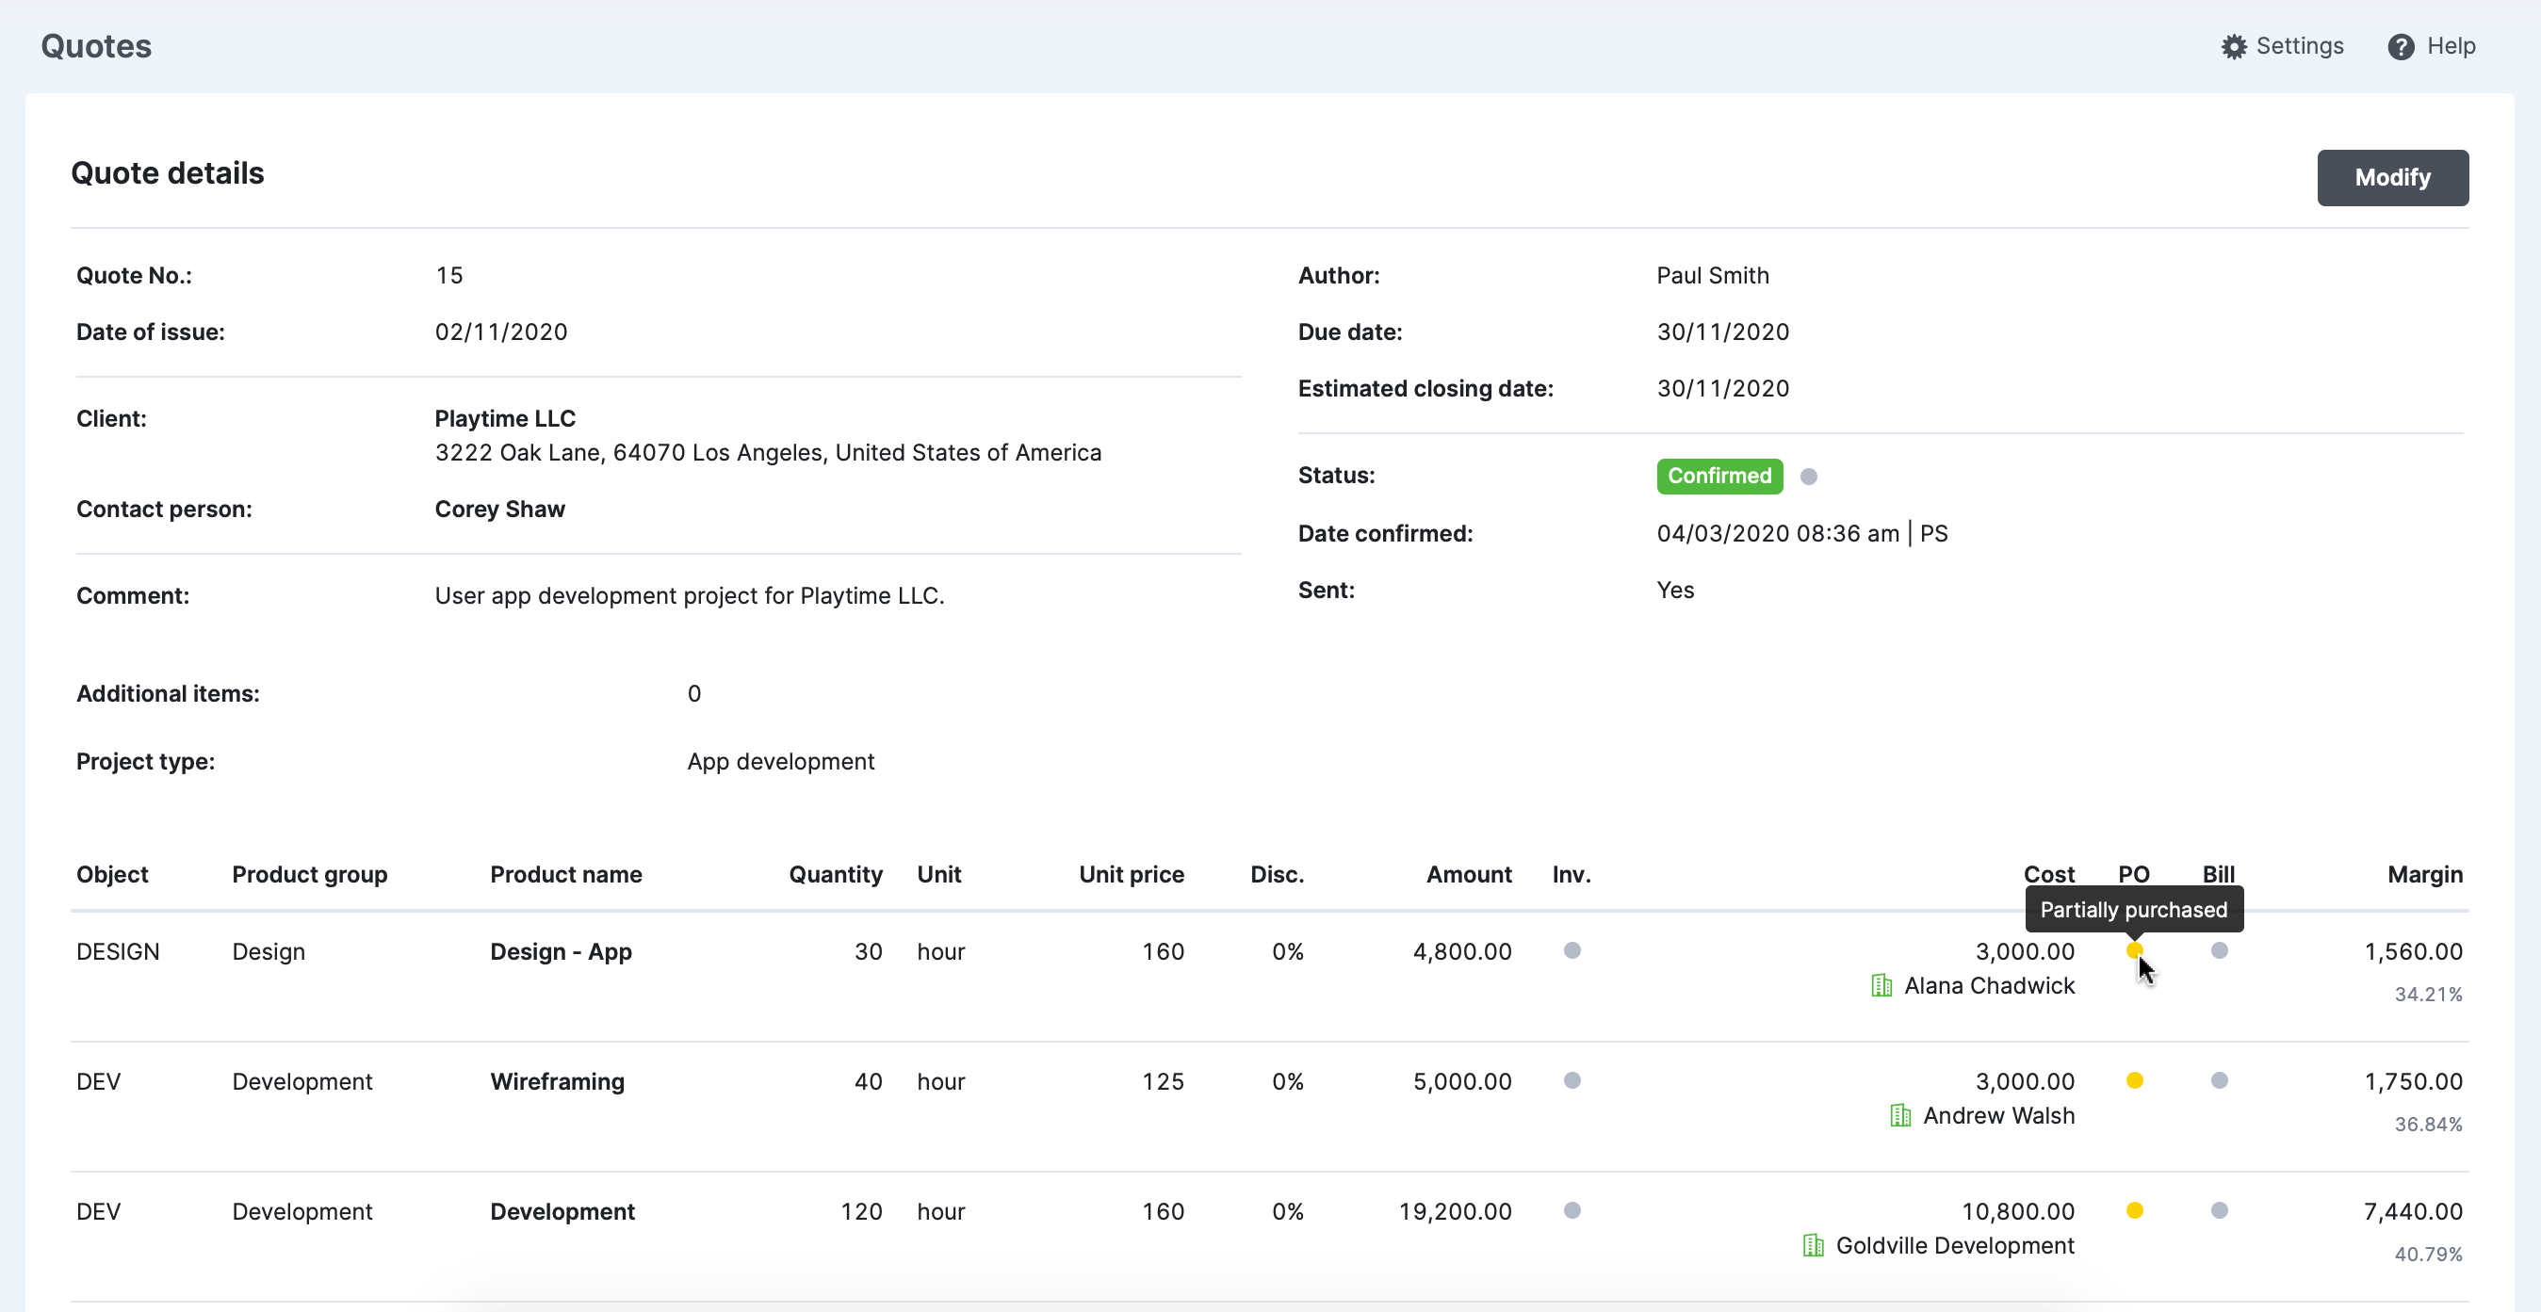Click the PO column header
The image size is (2541, 1312).
point(2134,875)
